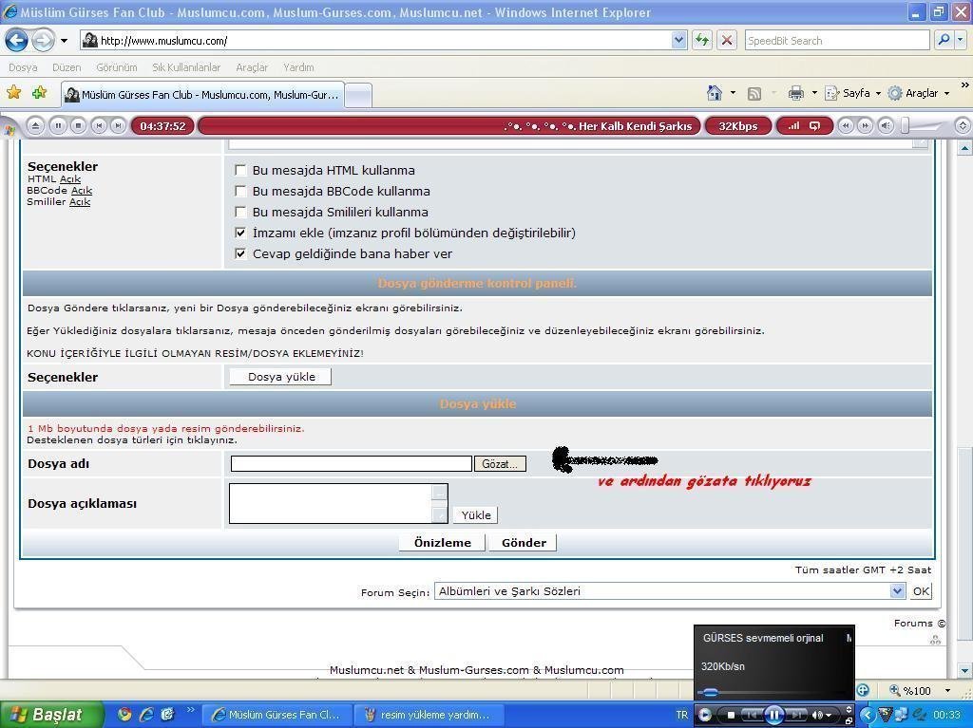Launch Internet Explorer from quick launch

(146, 715)
